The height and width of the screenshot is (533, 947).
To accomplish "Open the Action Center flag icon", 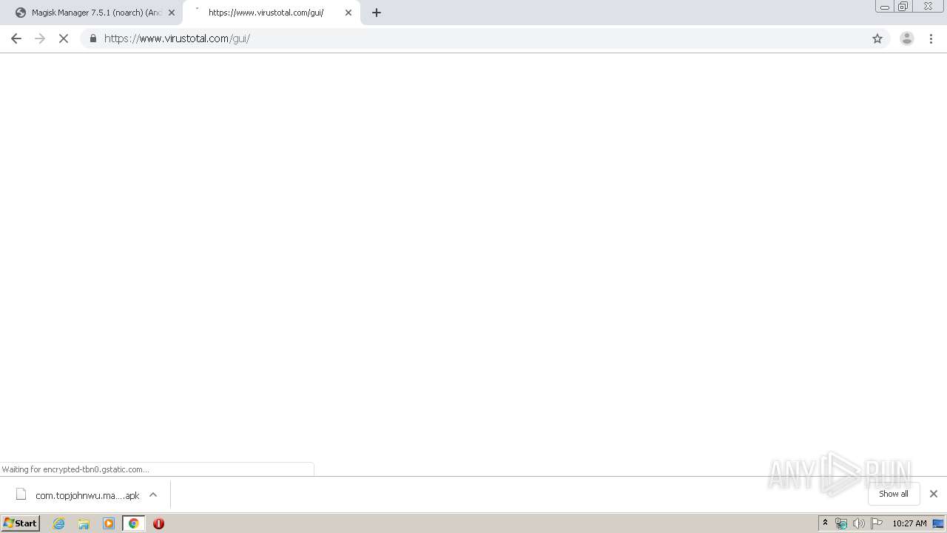I will tap(877, 523).
